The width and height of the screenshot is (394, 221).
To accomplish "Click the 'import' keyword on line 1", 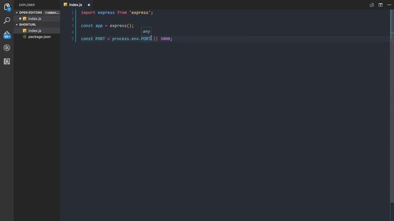I will point(88,12).
